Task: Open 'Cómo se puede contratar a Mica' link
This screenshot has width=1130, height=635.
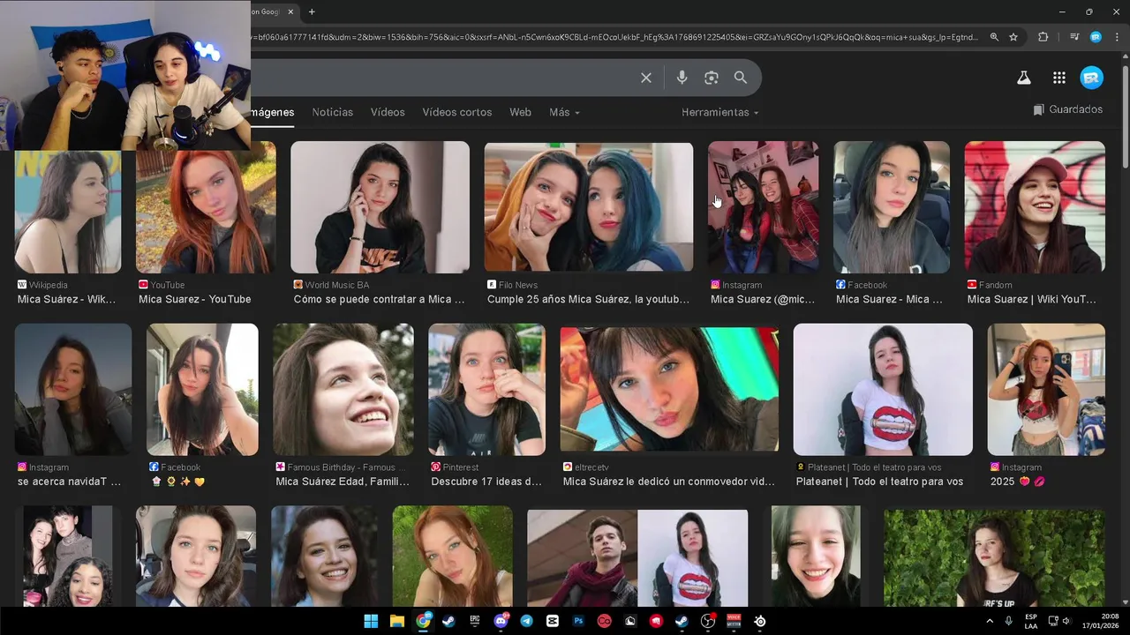Action: coord(379,299)
